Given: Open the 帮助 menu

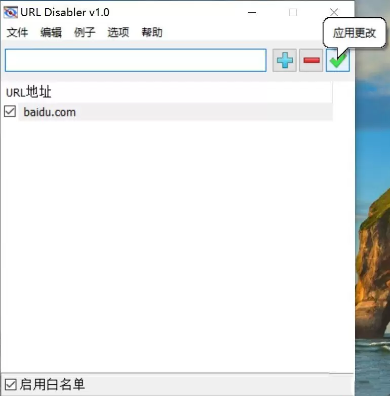Looking at the screenshot, I should [152, 32].
